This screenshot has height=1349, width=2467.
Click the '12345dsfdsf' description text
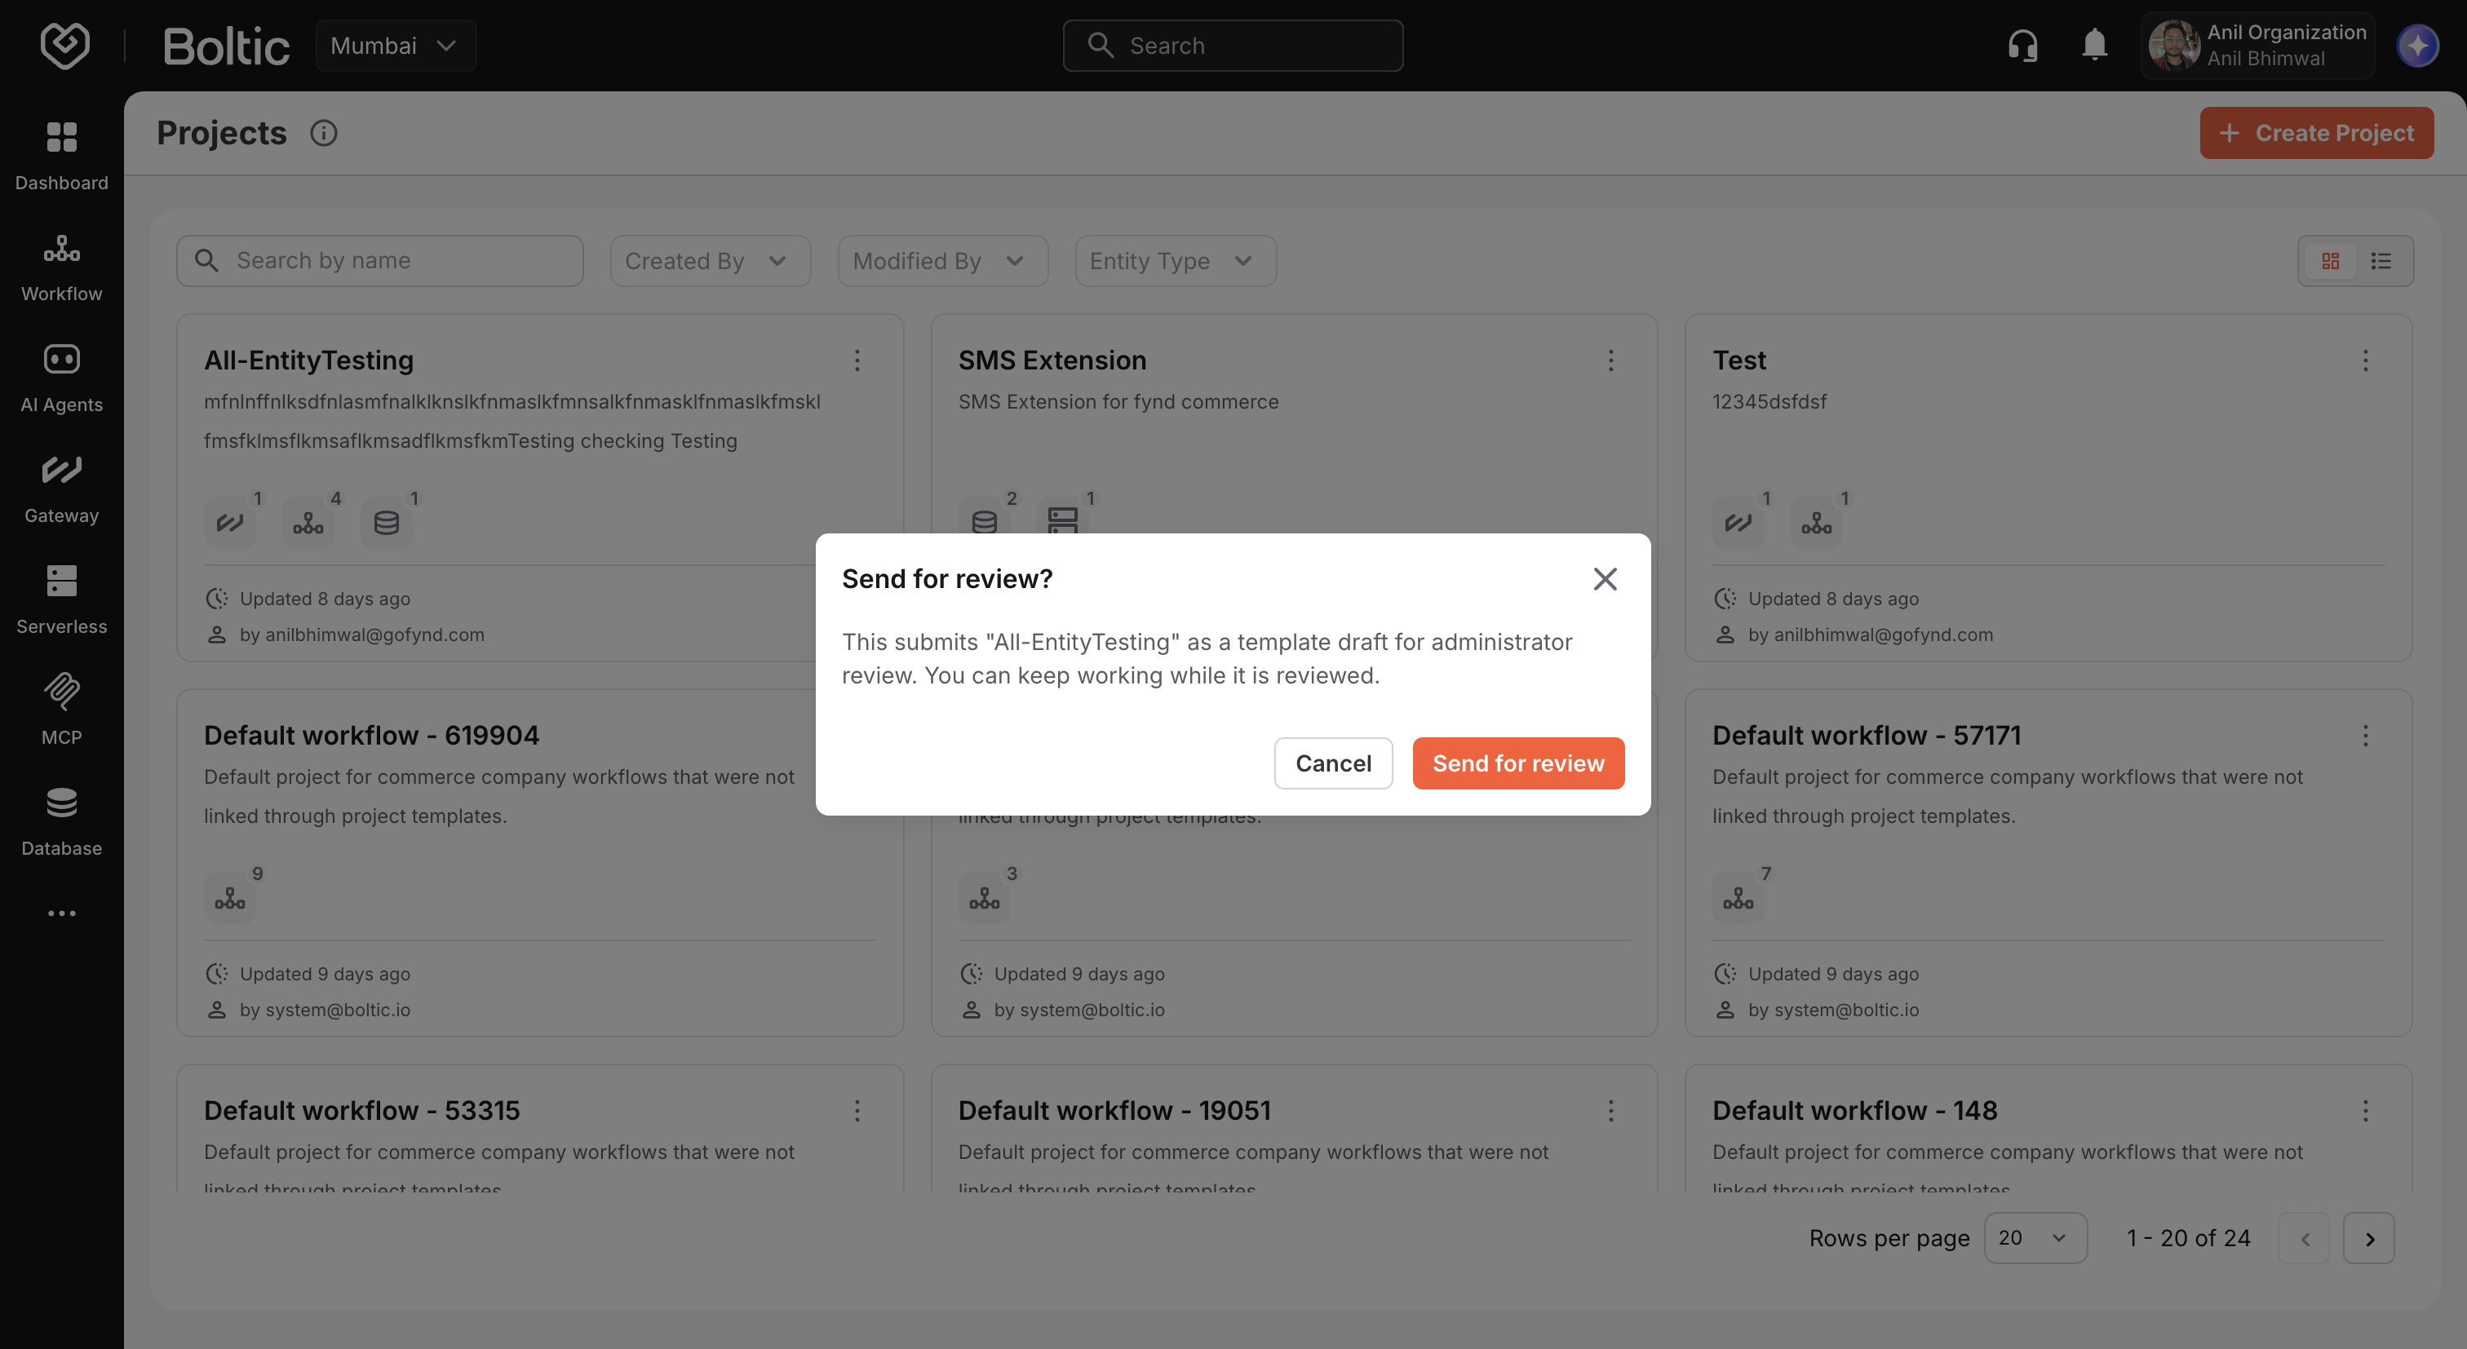click(x=1769, y=401)
